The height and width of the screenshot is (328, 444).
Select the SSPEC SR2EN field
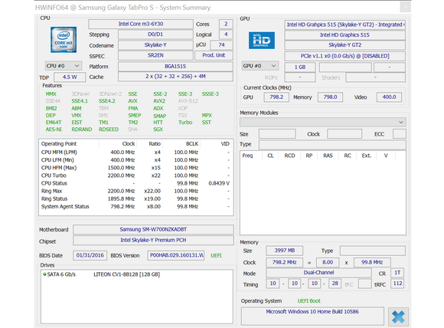tap(155, 55)
